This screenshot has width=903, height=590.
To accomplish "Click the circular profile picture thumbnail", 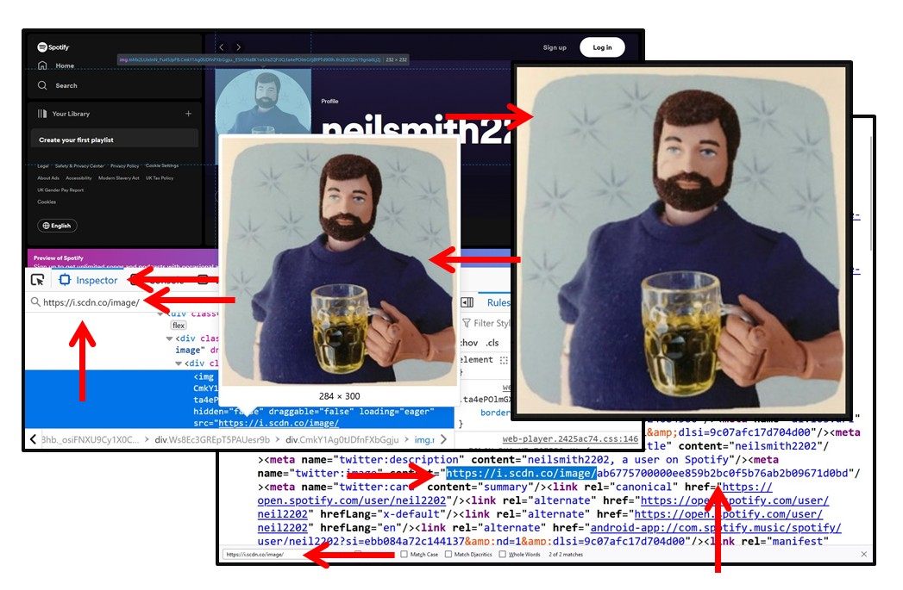I will click(x=263, y=102).
